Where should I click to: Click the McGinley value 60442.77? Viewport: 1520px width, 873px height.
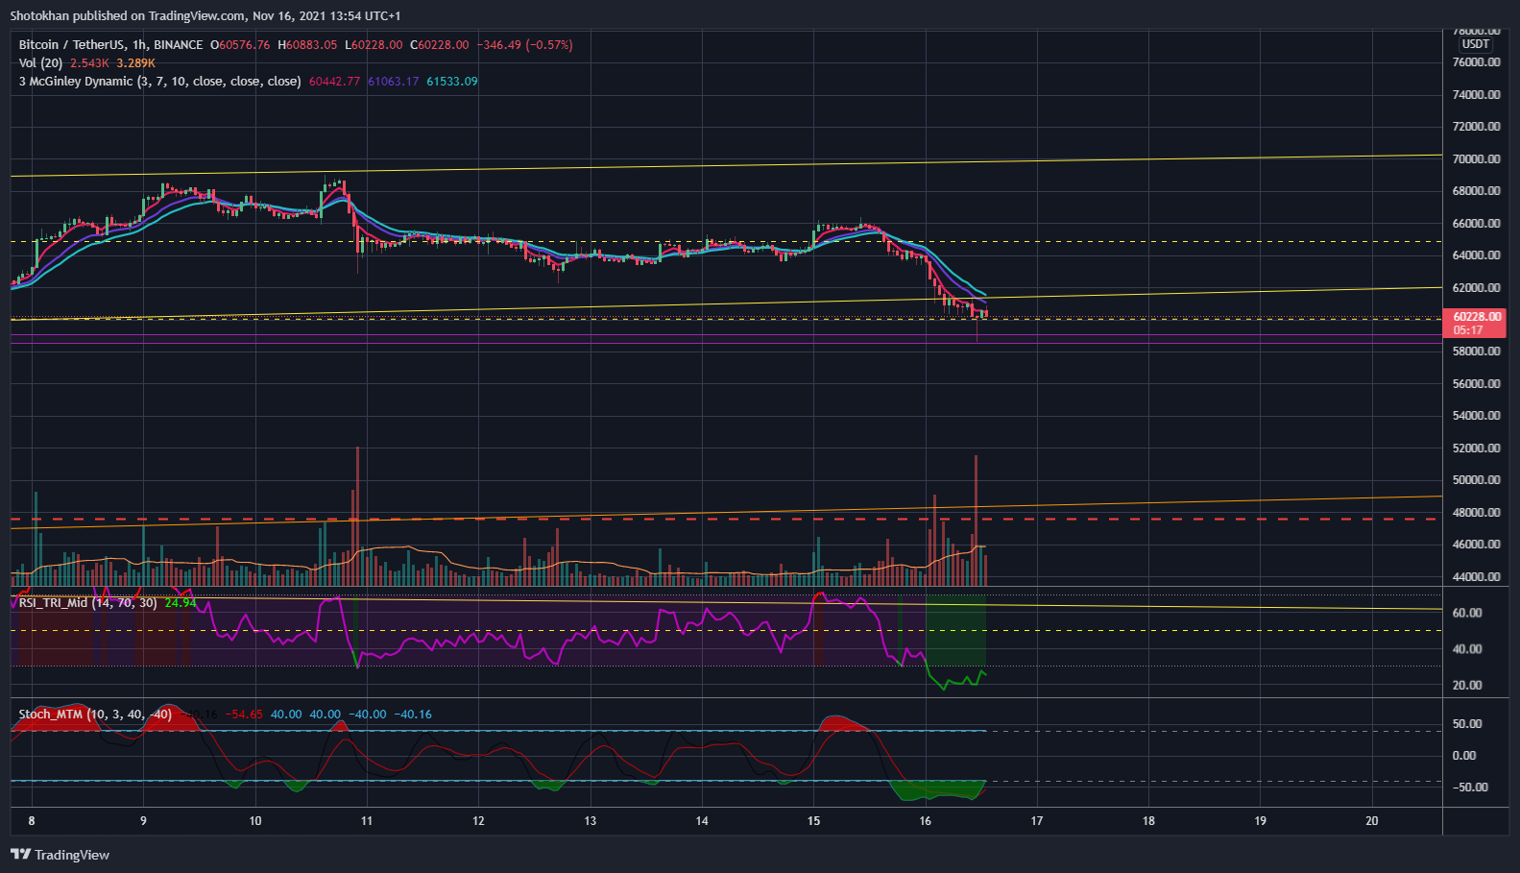[x=334, y=82]
